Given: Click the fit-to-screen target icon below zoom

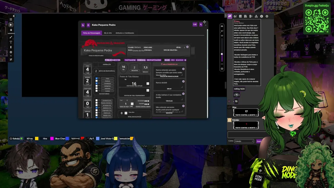Looking at the screenshot, I should coord(222,69).
